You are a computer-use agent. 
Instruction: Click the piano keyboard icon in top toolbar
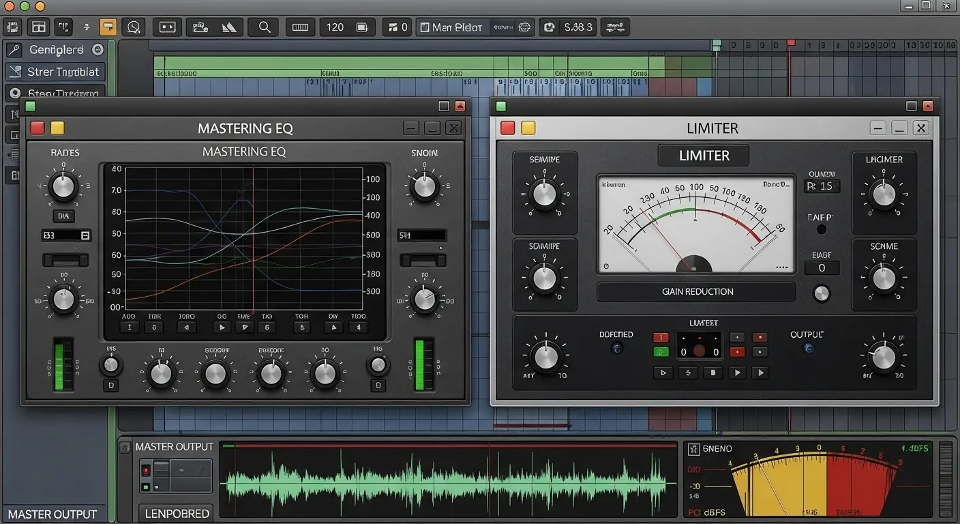click(300, 27)
